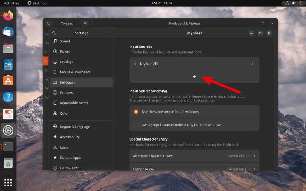The image size is (306, 191).
Task: Open the Sound settings panel
Action: tap(64, 41)
